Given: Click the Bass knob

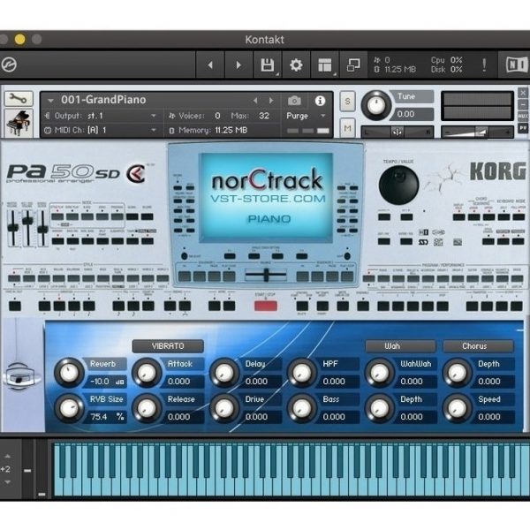Looking at the screenshot, I should pos(302,408).
